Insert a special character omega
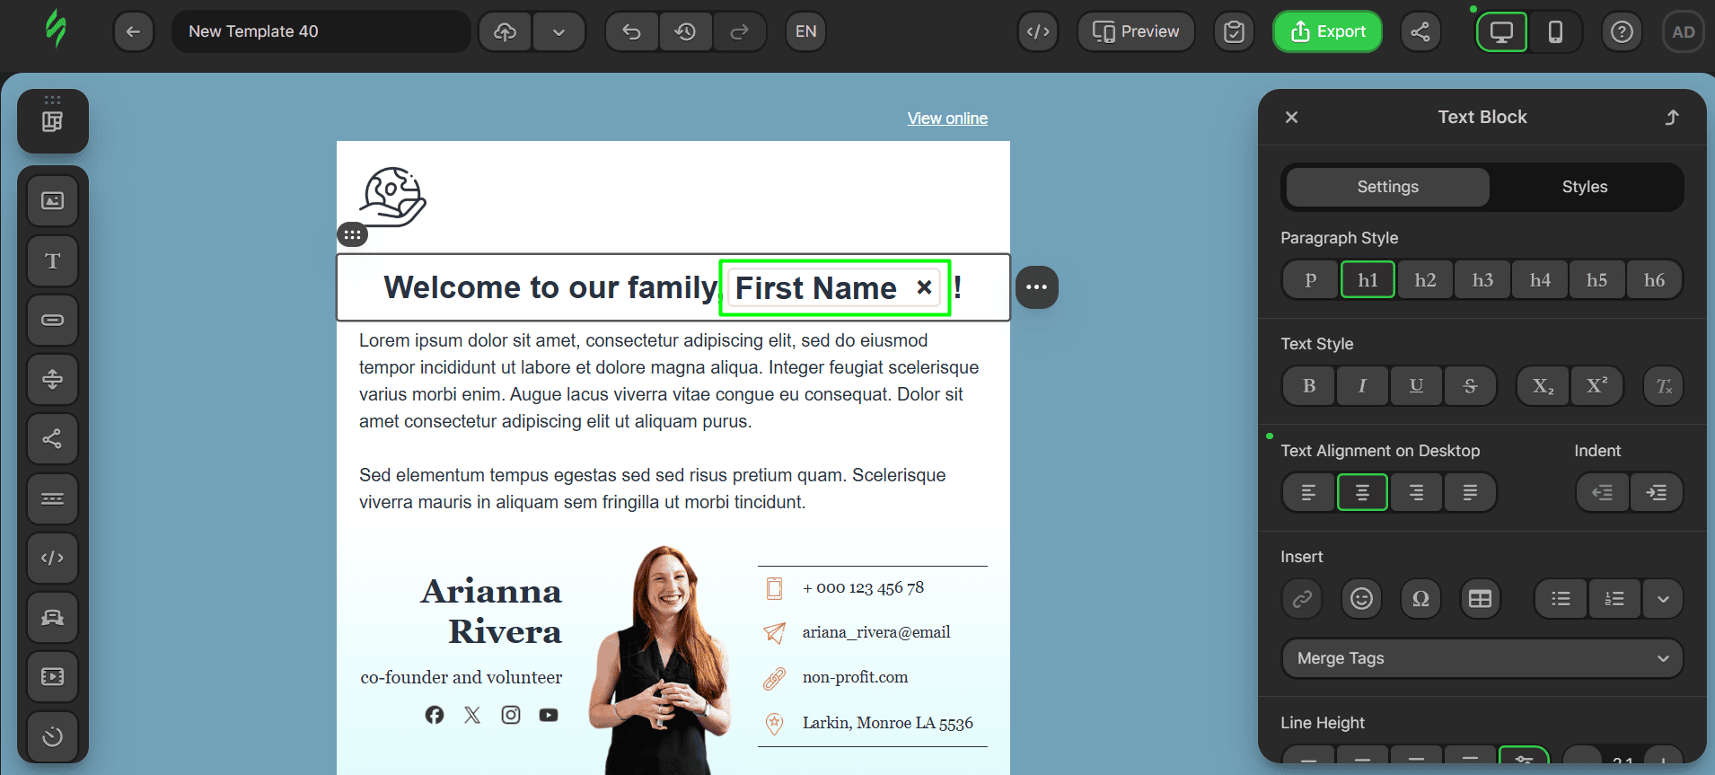 (1420, 598)
